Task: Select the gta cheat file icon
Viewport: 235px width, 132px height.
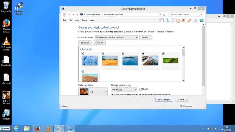Action: (6, 79)
